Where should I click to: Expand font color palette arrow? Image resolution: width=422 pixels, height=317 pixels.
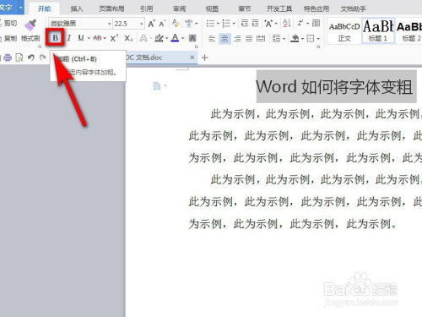click(x=182, y=38)
